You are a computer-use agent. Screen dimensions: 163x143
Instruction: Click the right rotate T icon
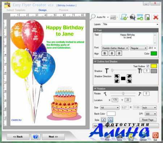pos(140,94)
